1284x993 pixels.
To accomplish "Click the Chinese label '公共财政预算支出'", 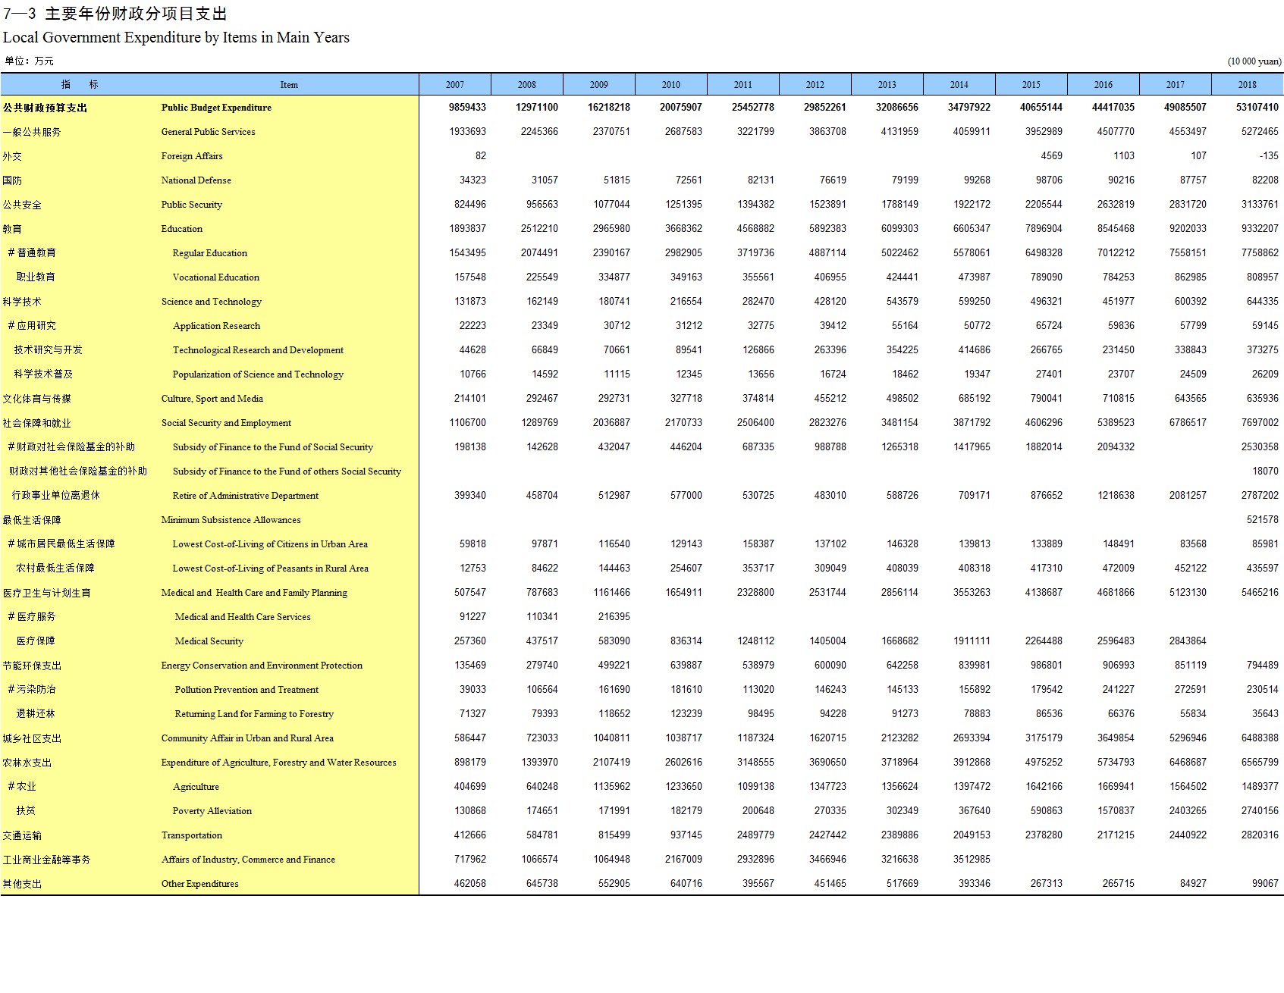I will click(x=45, y=108).
